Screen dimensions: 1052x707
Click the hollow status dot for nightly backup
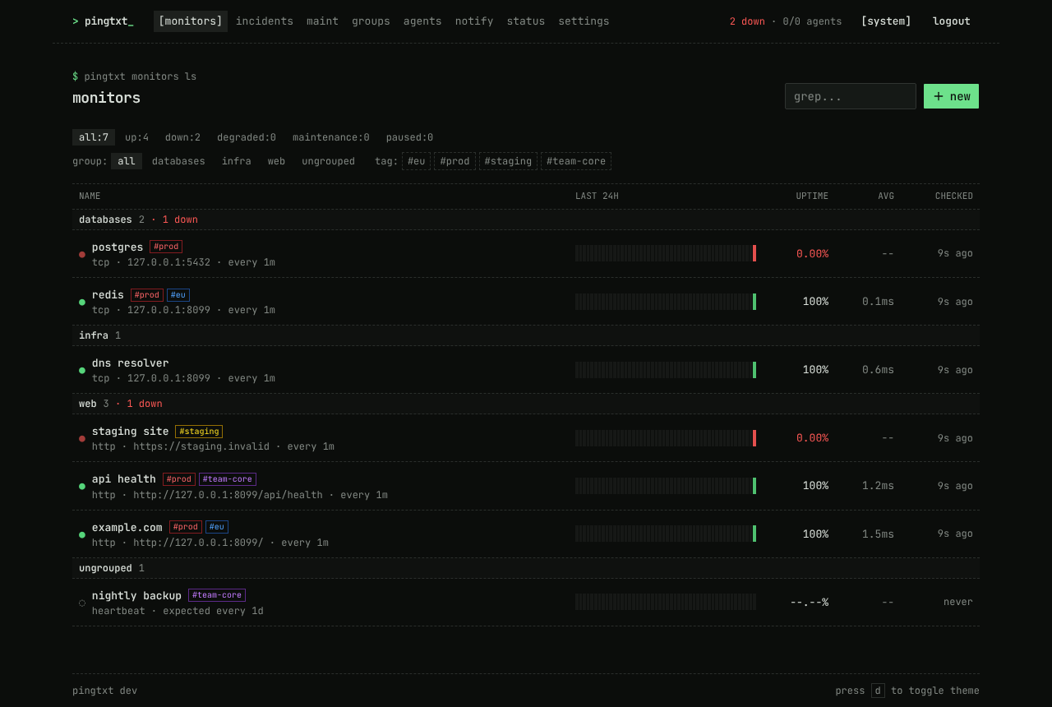tap(82, 603)
